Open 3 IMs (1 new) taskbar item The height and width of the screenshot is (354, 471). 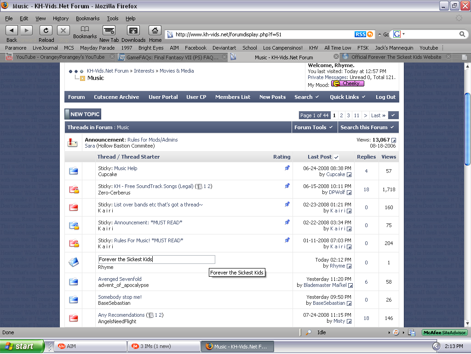coord(164,346)
